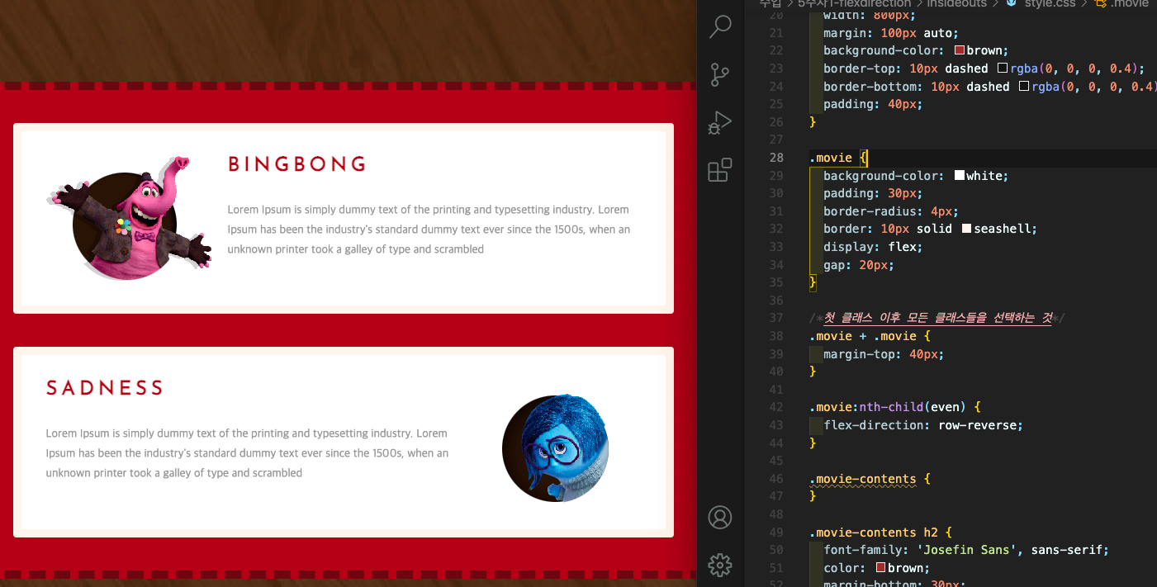Click line number 49 in the gutter
The width and height of the screenshot is (1157, 587).
tap(775, 533)
